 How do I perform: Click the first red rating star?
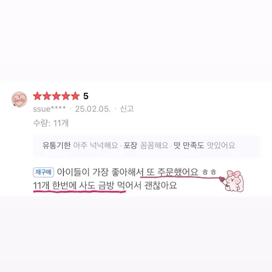point(37,96)
